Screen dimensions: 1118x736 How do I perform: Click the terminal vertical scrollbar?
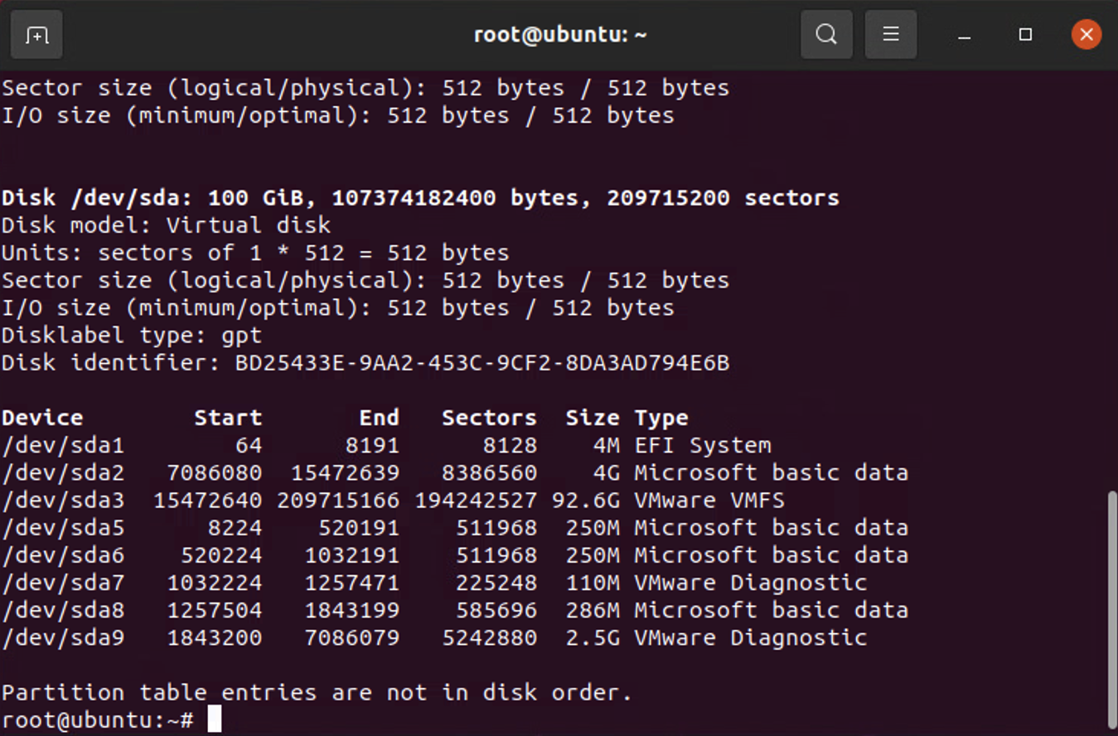tap(1111, 608)
